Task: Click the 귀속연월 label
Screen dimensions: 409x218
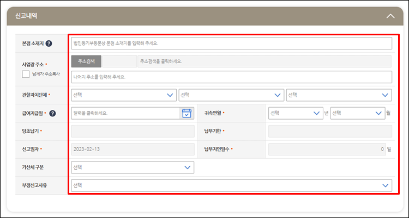Action: [x=213, y=113]
